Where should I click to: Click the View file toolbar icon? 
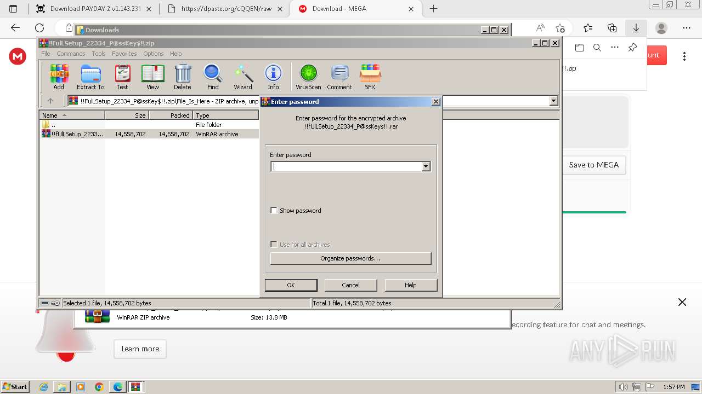152,77
